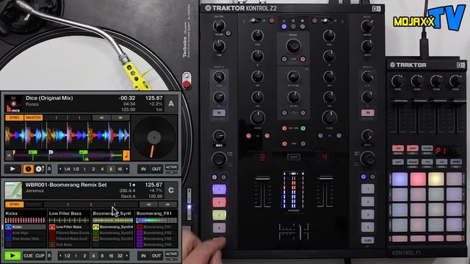Open the Deck A letter menu
Screen dimensions: 470x264
click(171, 103)
